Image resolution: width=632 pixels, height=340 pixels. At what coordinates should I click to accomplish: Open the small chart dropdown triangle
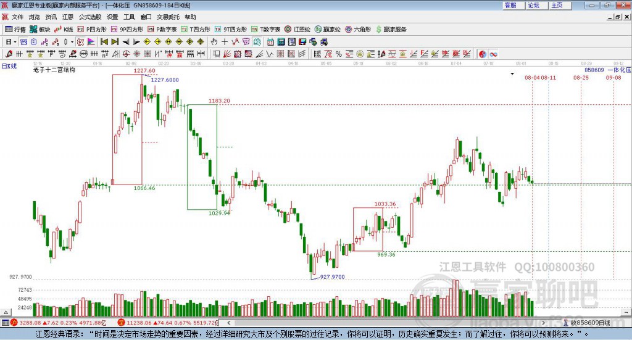(x=512, y=73)
